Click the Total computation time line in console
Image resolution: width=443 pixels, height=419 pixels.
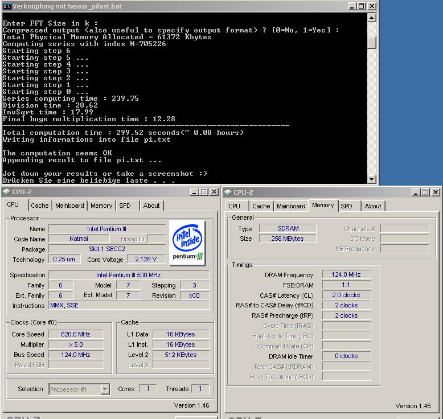[123, 133]
